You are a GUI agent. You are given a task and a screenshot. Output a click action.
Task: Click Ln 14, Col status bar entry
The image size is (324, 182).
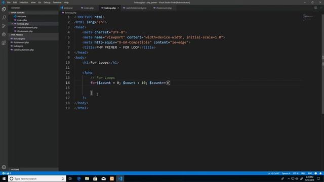pyautogui.click(x=273, y=173)
